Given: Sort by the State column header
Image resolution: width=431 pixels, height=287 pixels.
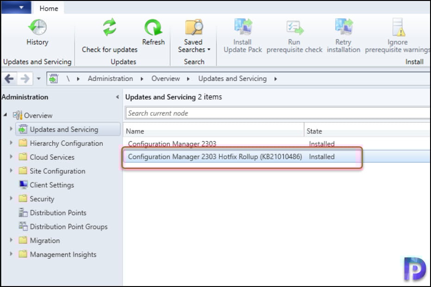Looking at the screenshot, I should 367,131.
